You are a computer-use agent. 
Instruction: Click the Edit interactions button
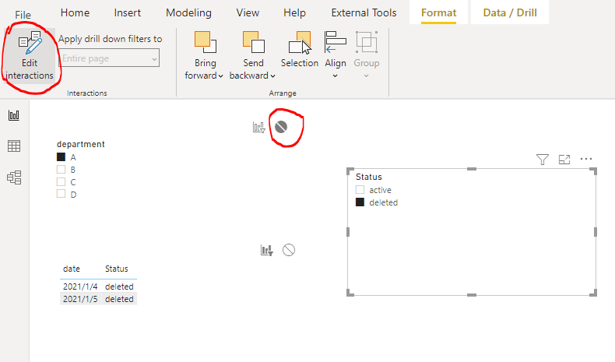(30, 56)
